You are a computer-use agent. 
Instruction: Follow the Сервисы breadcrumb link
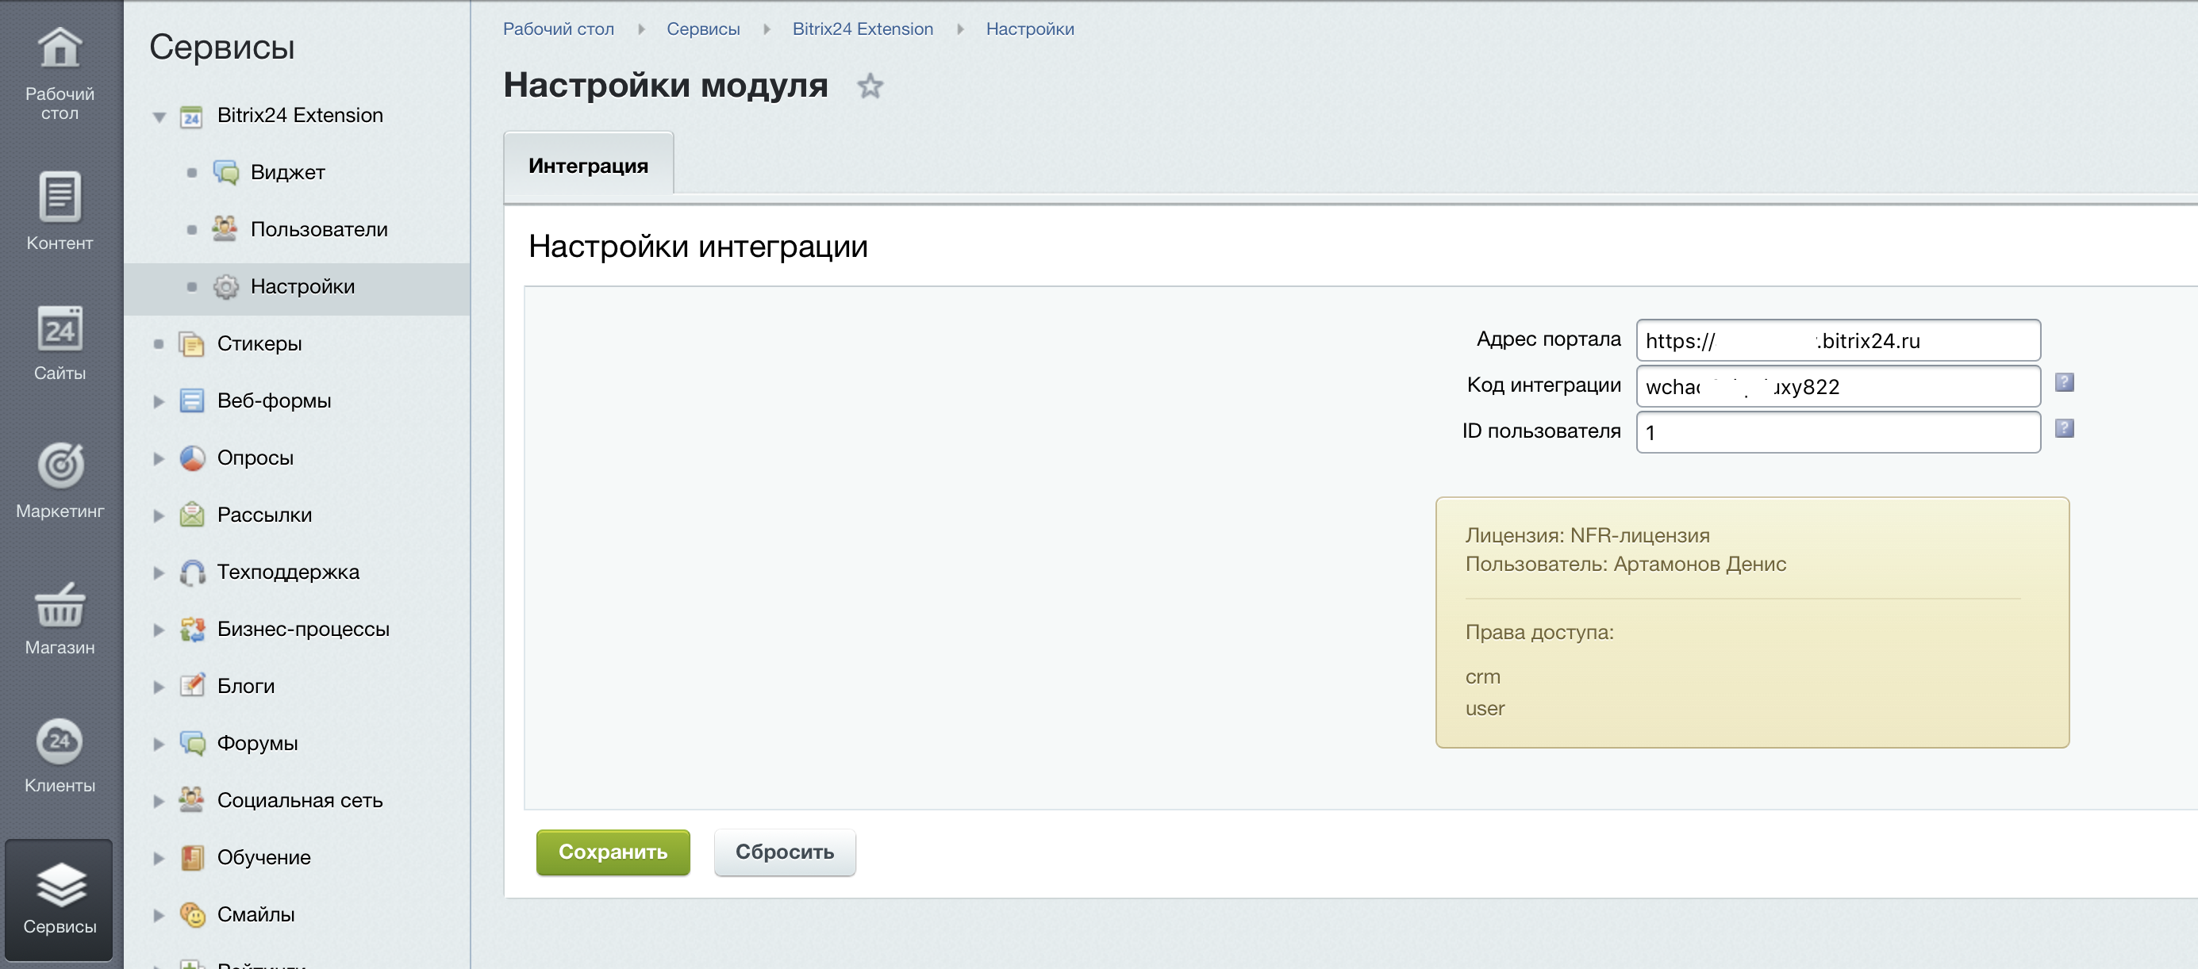coord(702,29)
